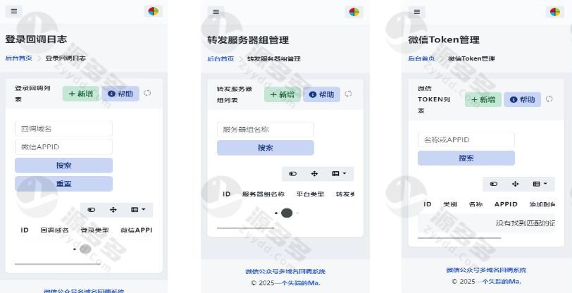572x293 pixels.
Task: Open columns dropdown in WeChat Token table toolbar
Action: tap(540, 184)
